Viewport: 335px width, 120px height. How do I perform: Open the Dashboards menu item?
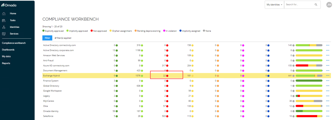coord(8,50)
